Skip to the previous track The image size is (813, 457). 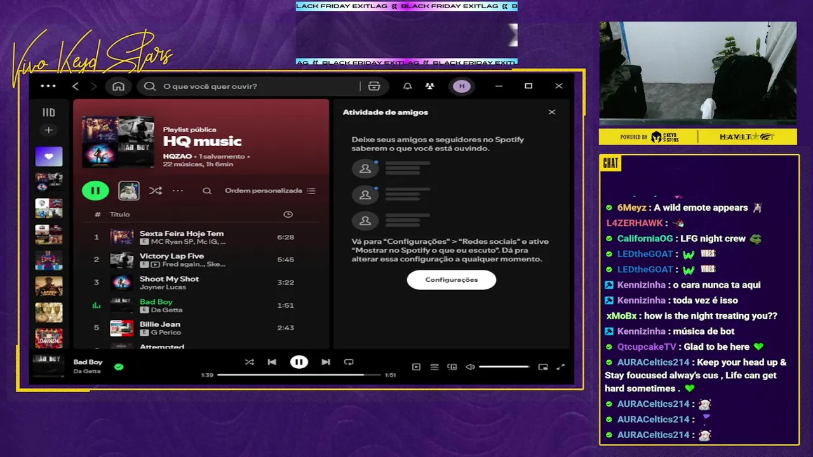pos(272,362)
